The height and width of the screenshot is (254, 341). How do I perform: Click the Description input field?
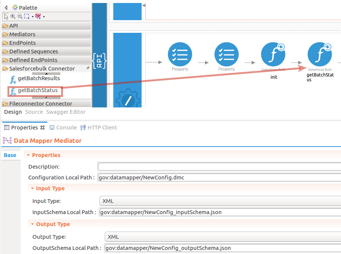click(x=219, y=167)
